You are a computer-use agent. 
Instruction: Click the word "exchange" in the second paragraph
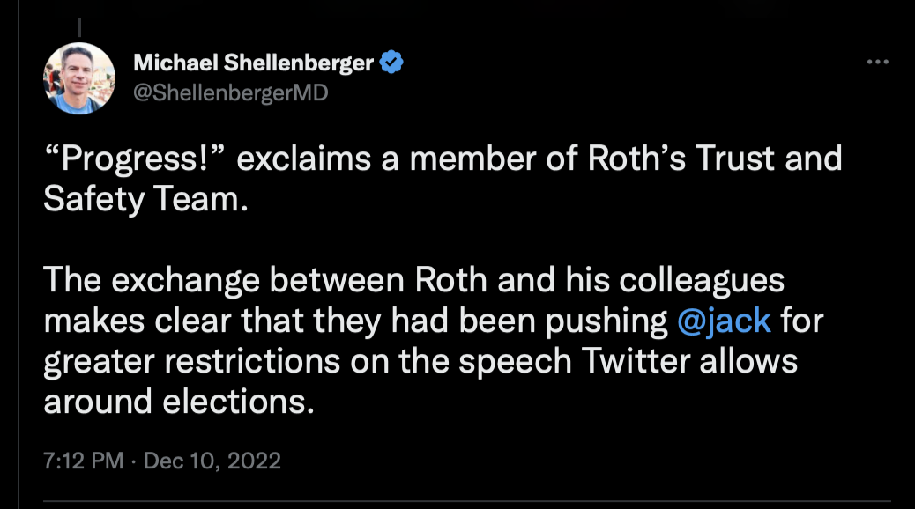point(186,280)
